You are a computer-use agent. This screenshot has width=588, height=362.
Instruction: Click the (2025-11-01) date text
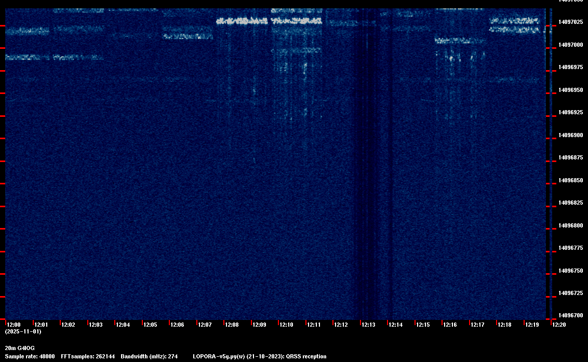23,331
